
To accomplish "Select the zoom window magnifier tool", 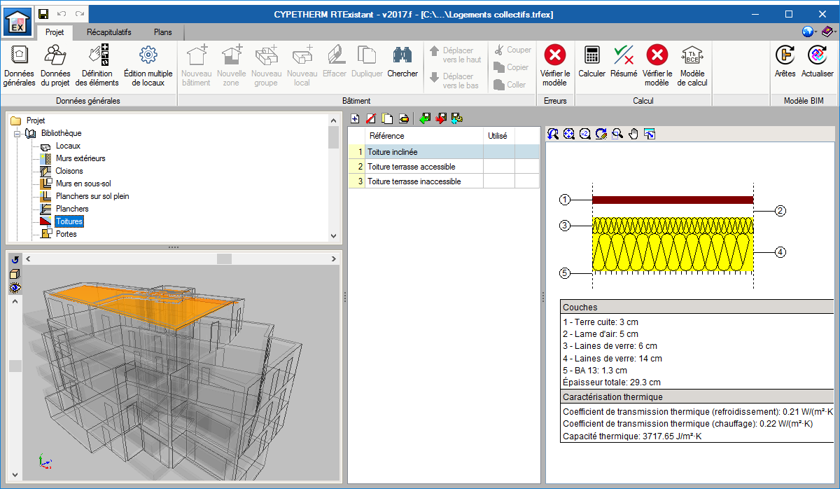I will [x=617, y=134].
